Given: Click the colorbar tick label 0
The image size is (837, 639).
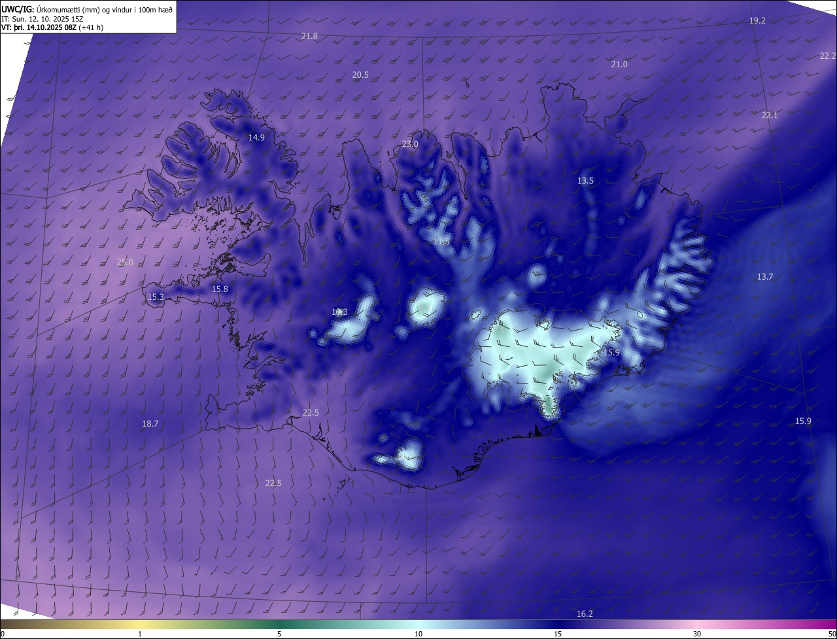Looking at the screenshot, I should 2,634.
